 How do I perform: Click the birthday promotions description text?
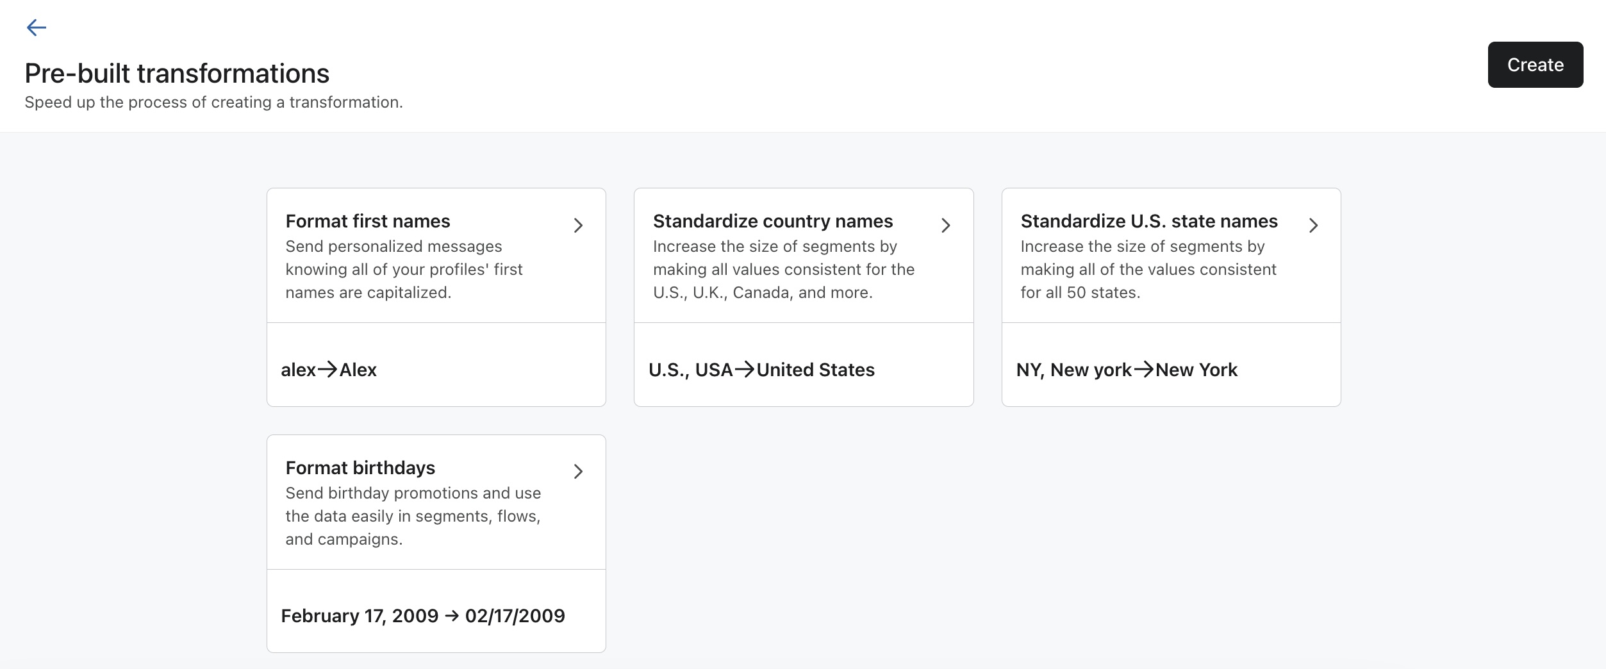[413, 516]
